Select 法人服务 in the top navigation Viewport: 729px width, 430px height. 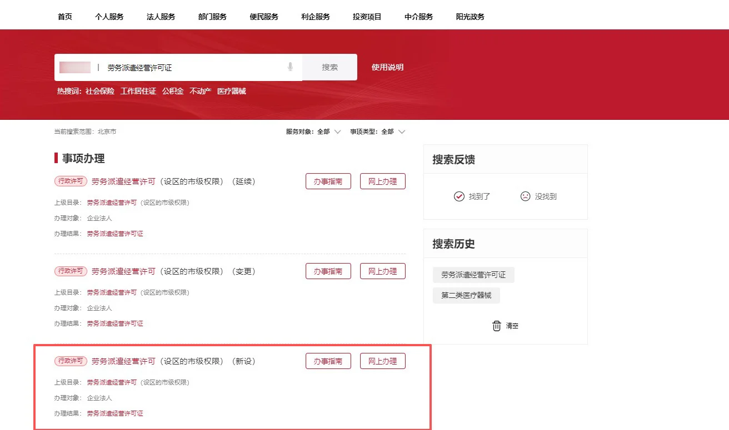click(x=161, y=17)
